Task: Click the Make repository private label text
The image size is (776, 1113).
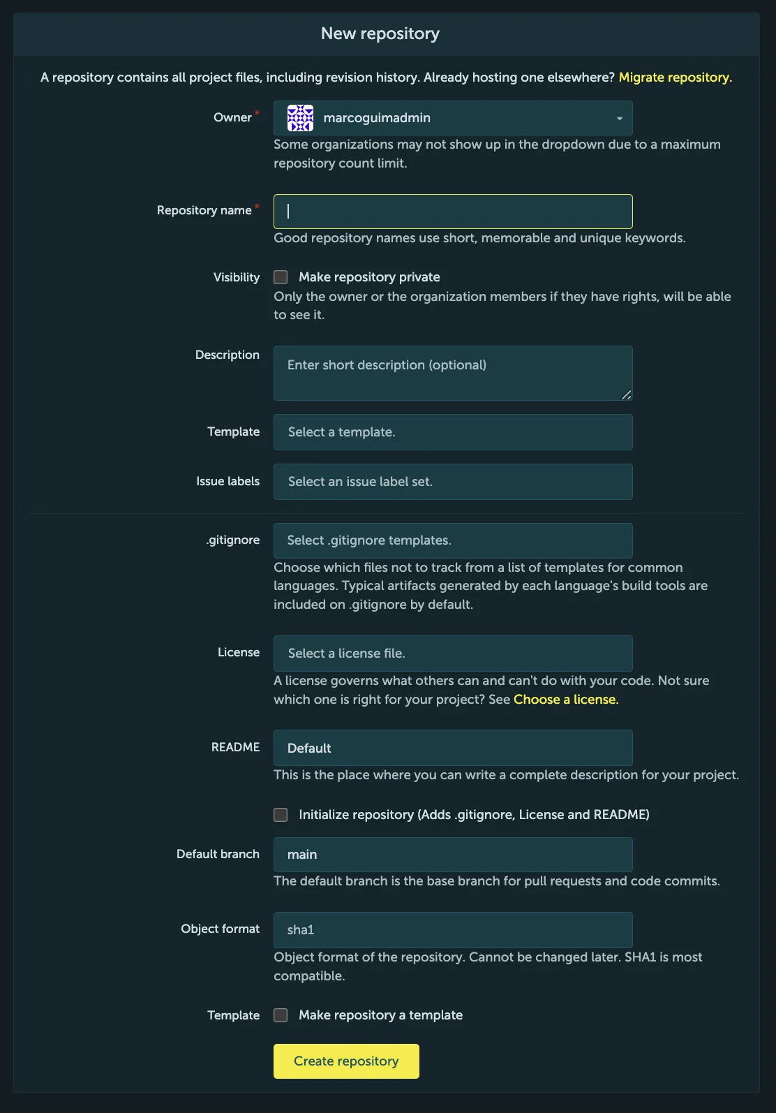Action: 369,277
